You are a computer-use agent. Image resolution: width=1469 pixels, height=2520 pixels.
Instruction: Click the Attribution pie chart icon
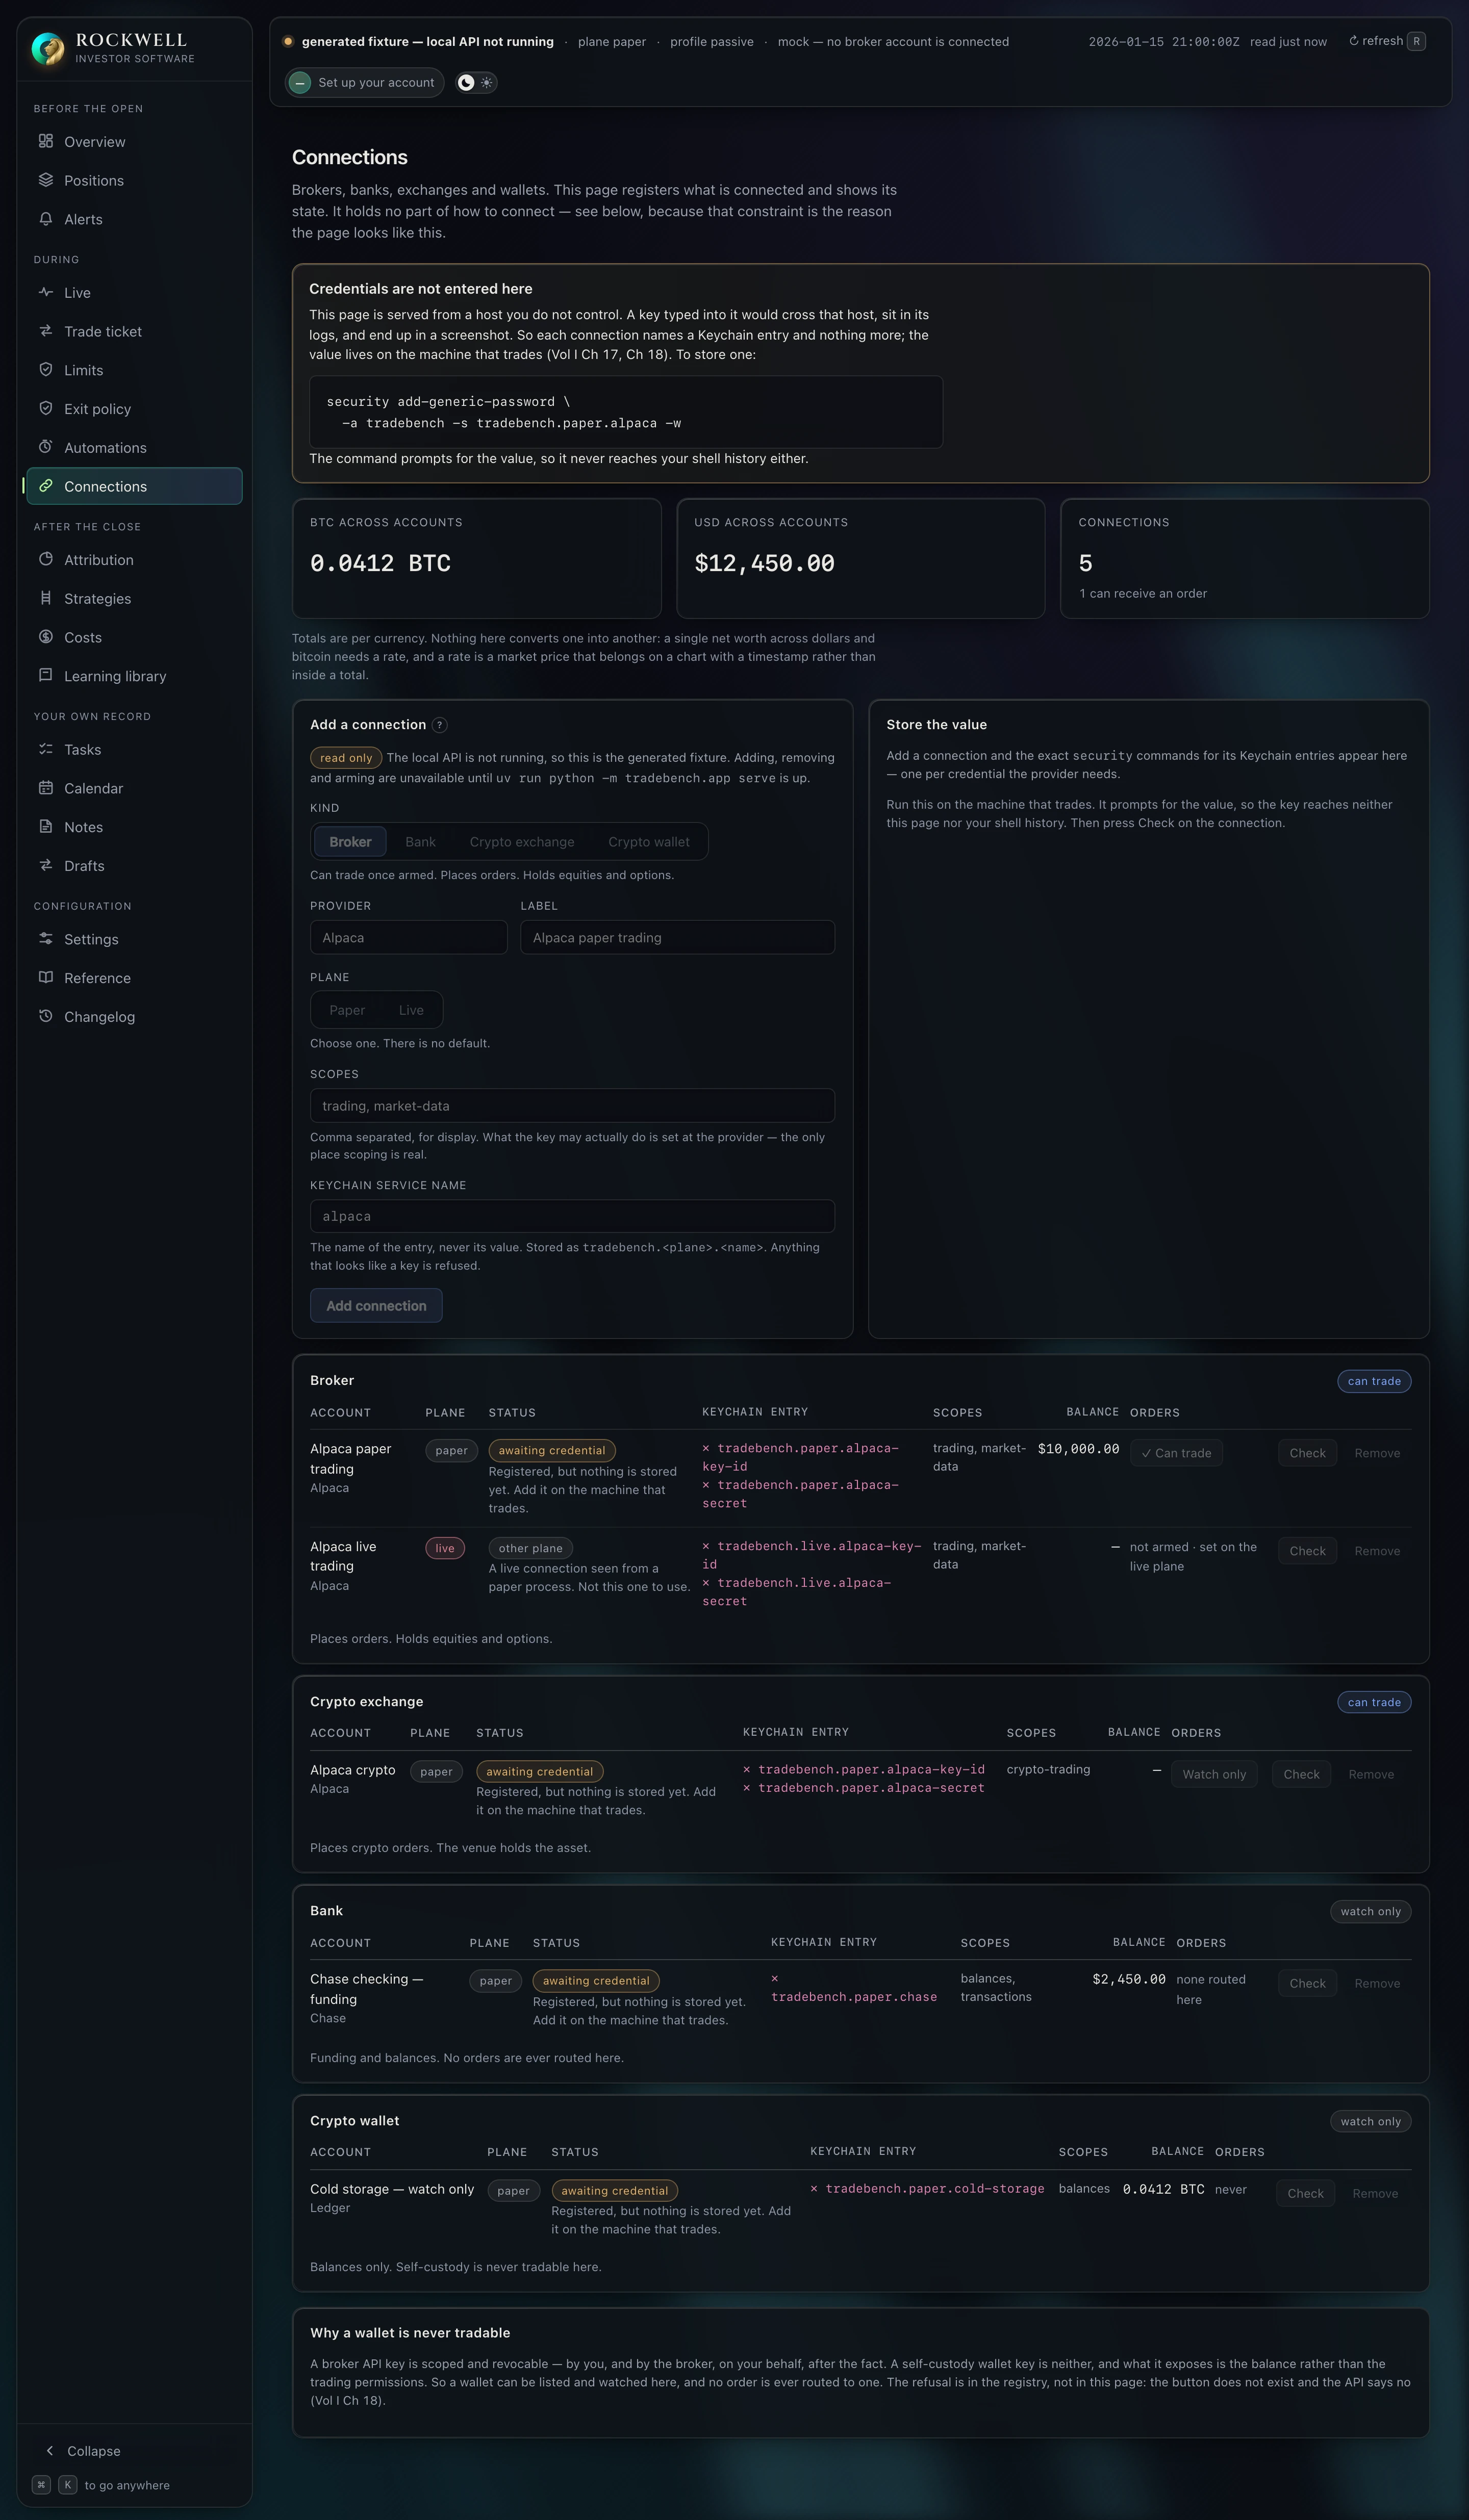tap(46, 559)
